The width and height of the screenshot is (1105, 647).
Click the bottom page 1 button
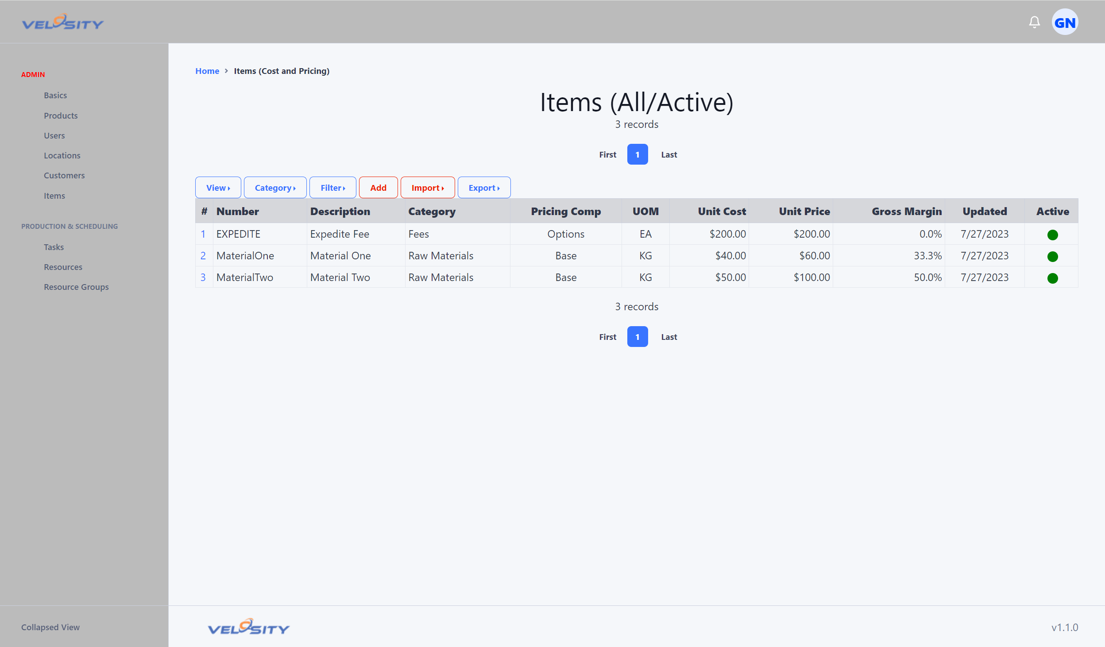[637, 337]
